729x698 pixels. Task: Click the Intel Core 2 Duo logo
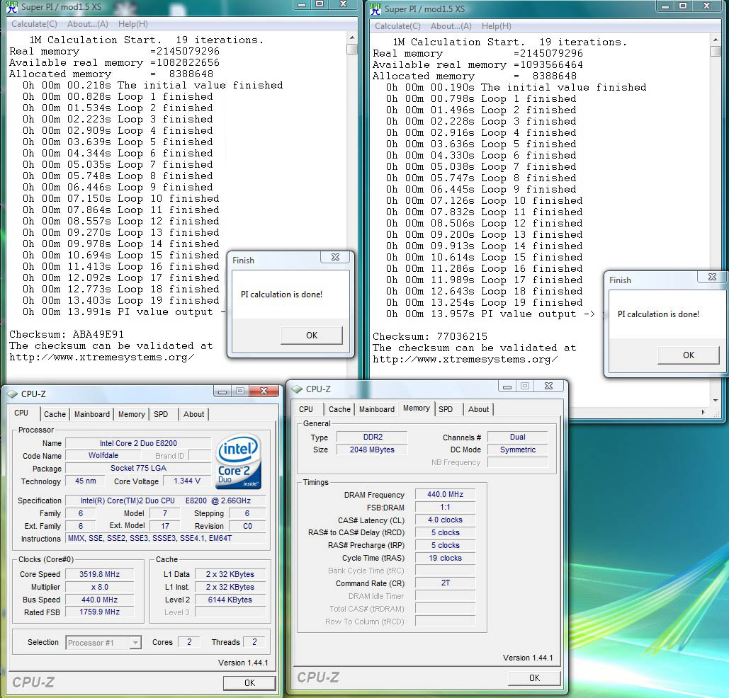coord(239,461)
